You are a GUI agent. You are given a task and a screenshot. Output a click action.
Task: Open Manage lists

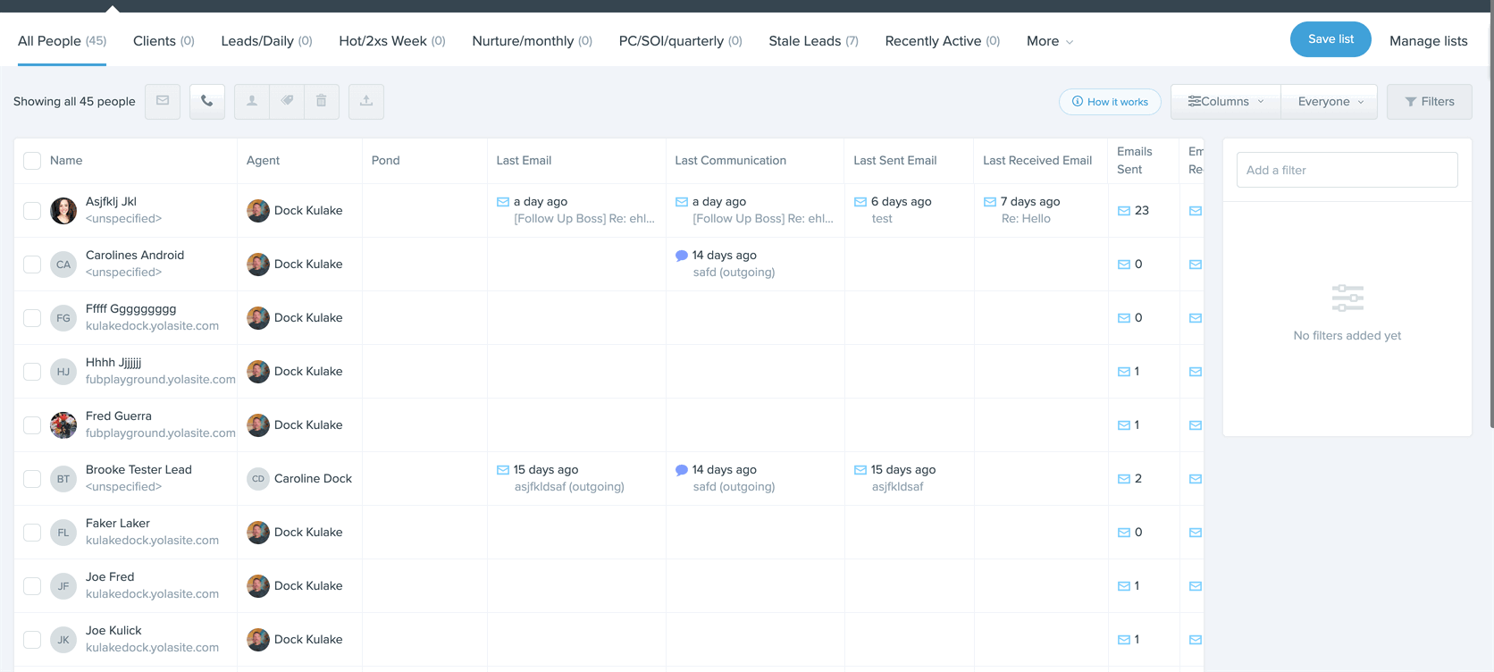point(1428,41)
